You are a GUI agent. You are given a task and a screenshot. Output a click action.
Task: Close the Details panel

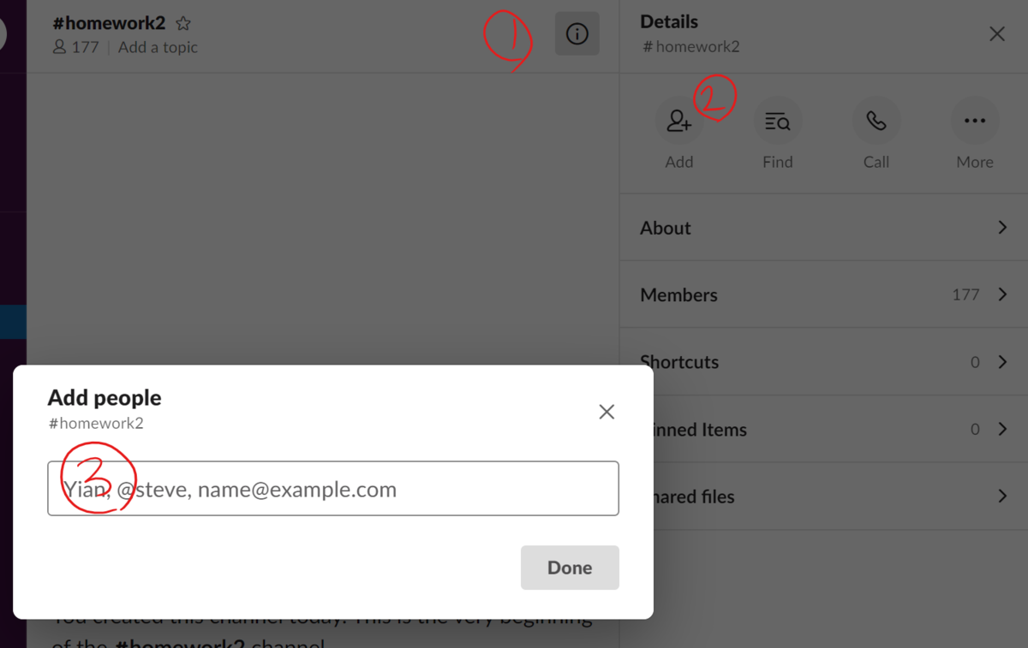click(997, 34)
